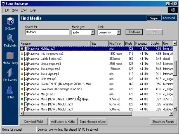Image resolution: width=179 pixels, height=134 pixels.
Task: Click the Search for text field containing Madonna
Action: coord(47,32)
